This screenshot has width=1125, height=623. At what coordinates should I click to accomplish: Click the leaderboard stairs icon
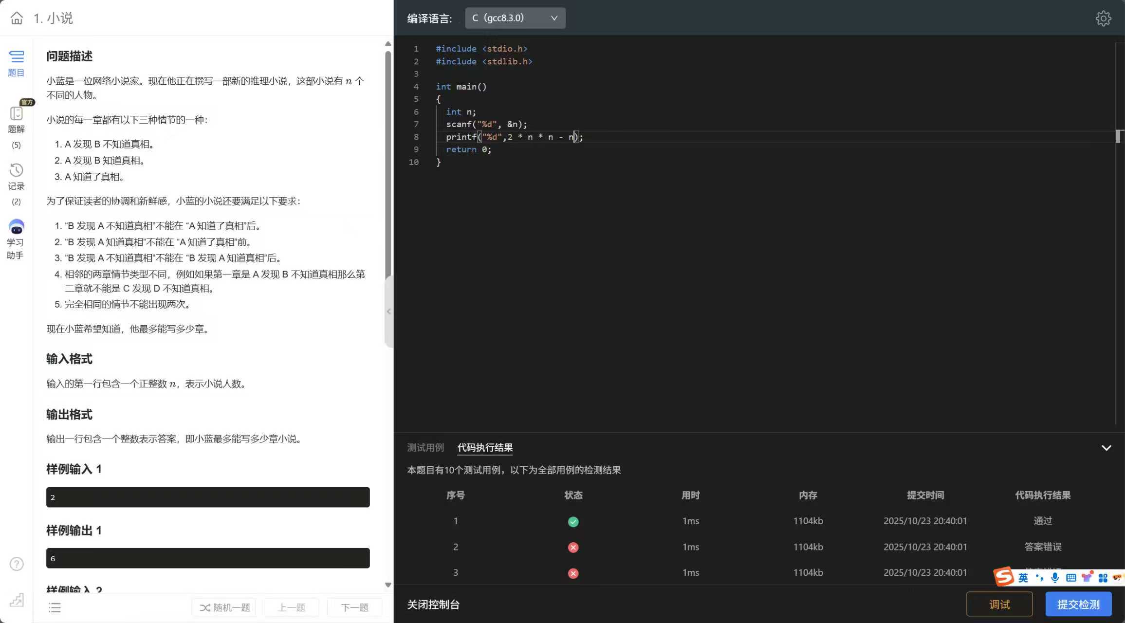click(x=17, y=600)
